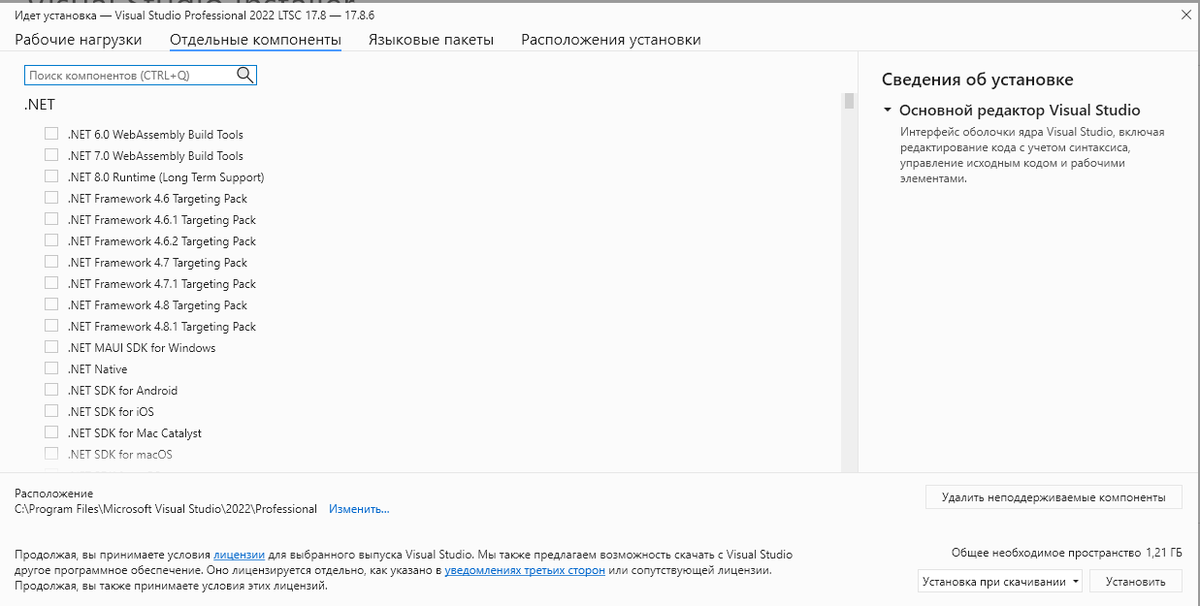Image resolution: width=1200 pixels, height=606 pixels.
Task: Click the Установить button
Action: click(1136, 582)
